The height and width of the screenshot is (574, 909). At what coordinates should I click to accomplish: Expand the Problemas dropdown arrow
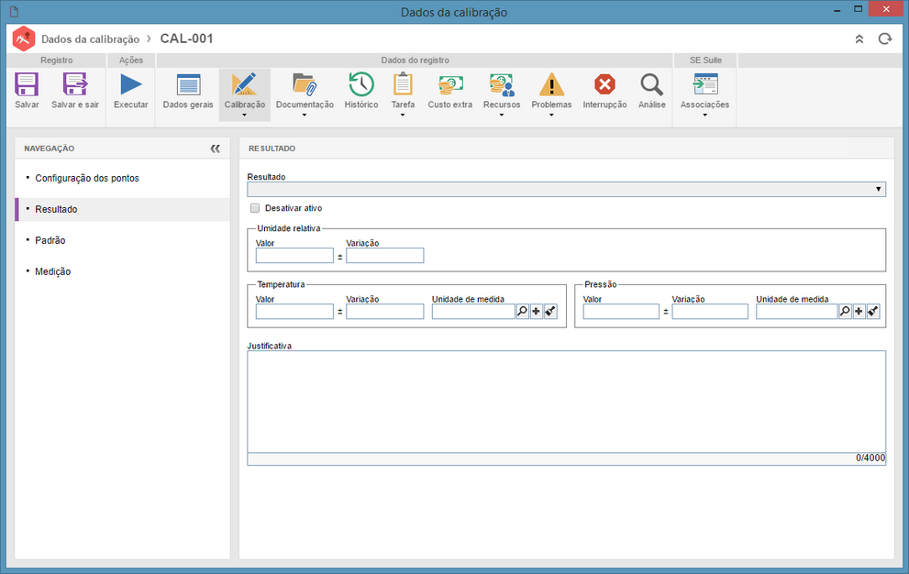pos(551,115)
